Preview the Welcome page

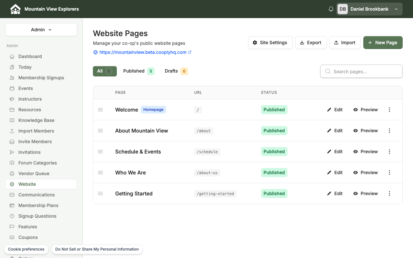(x=366, y=110)
